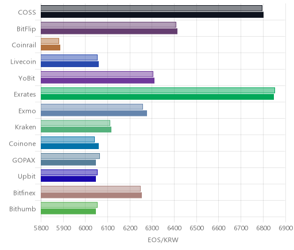Select the light green Exrates upper bar
This screenshot has height=250, width=294.
158,90
